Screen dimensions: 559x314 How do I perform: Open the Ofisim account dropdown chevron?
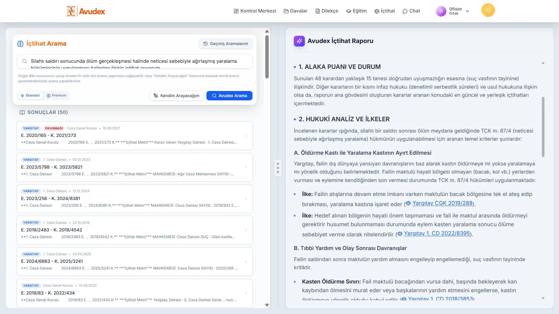click(468, 11)
